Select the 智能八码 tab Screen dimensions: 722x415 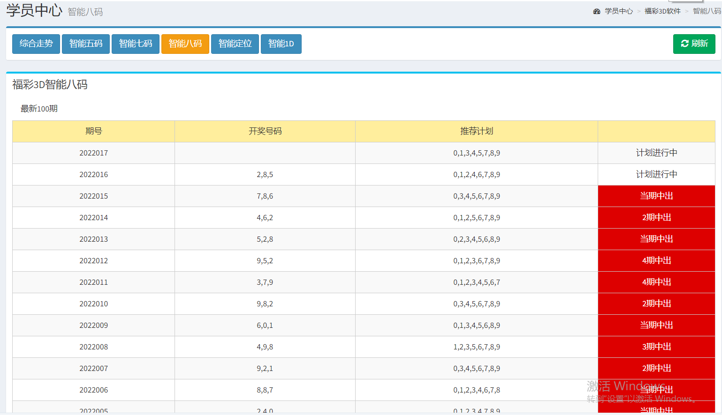[185, 44]
